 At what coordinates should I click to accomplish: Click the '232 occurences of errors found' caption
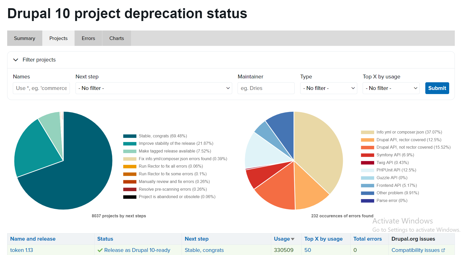tap(342, 216)
